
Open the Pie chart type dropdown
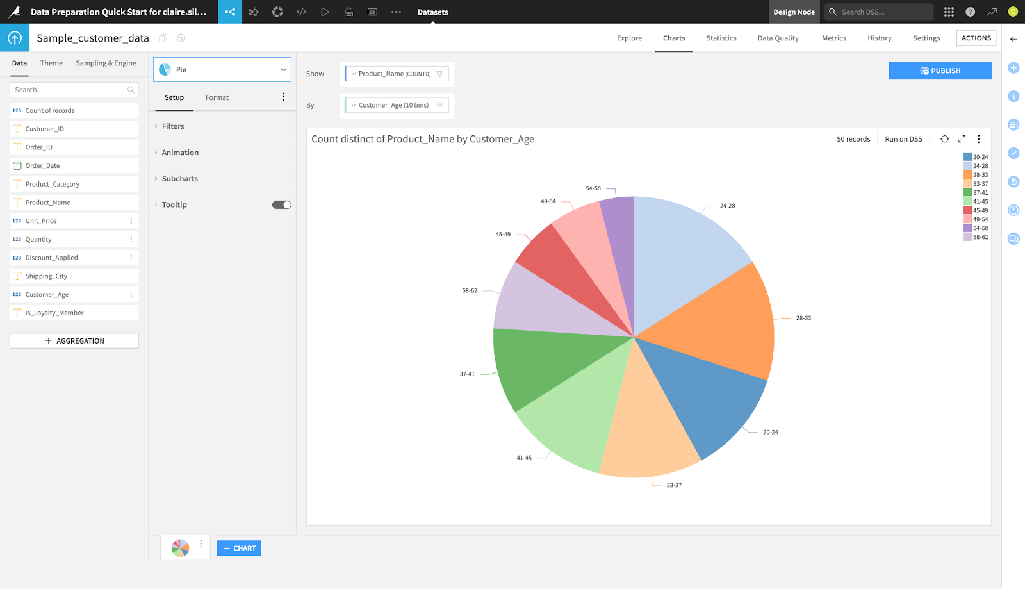coord(222,69)
